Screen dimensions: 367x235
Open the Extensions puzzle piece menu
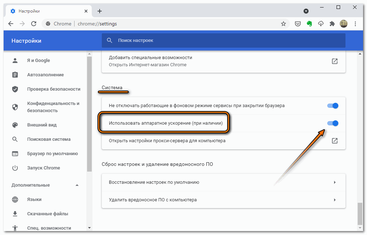pos(332,24)
